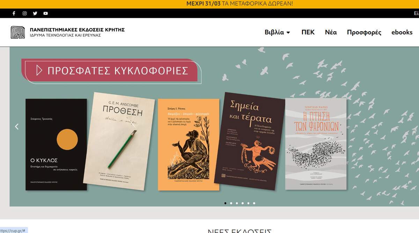The width and height of the screenshot is (419, 233).
Task: Open the YouTube social icon
Action: pyautogui.click(x=45, y=13)
